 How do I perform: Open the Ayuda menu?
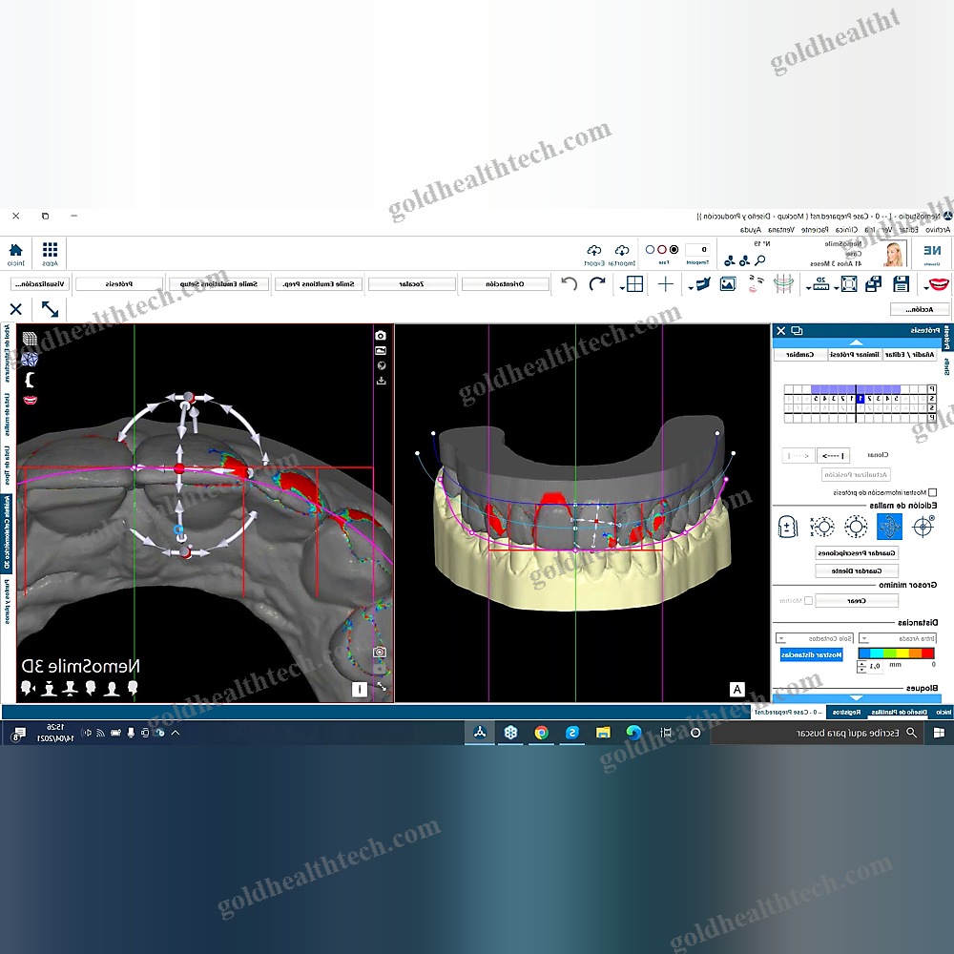point(750,229)
